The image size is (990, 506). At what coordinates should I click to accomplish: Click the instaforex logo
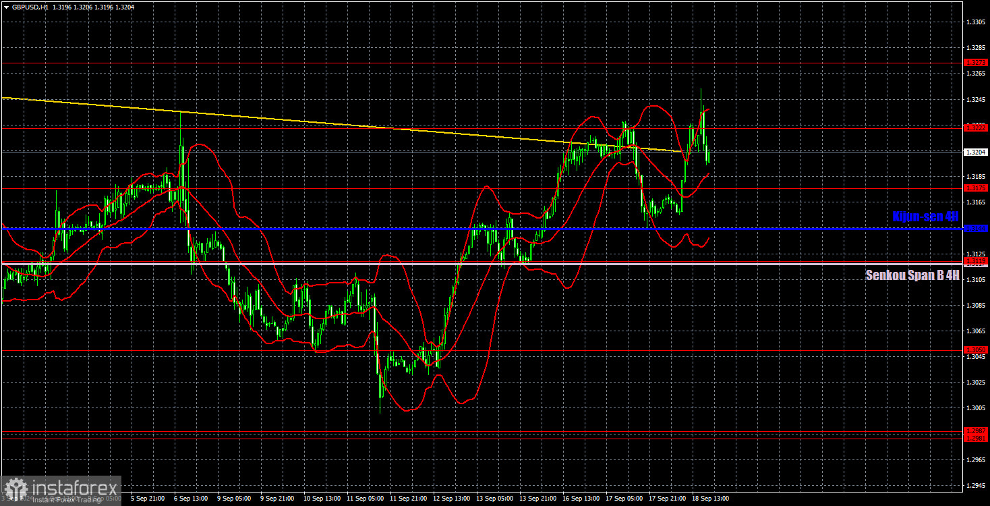click(61, 490)
